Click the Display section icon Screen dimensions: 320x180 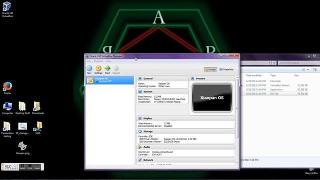(140, 118)
